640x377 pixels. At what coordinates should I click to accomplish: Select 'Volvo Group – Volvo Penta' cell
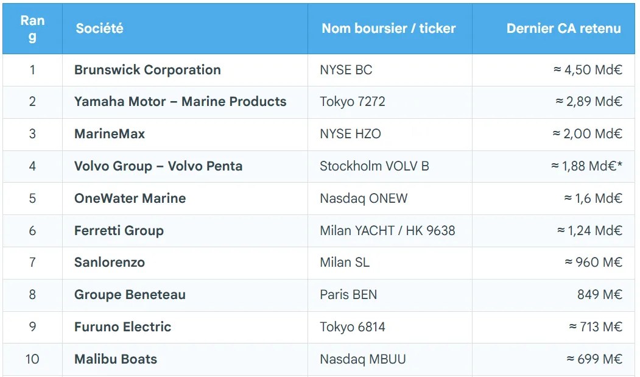tap(185, 166)
